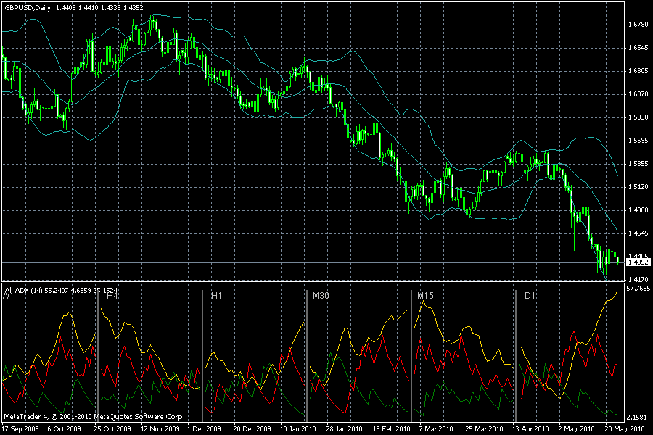Select the M30 timeframe label

(x=321, y=296)
